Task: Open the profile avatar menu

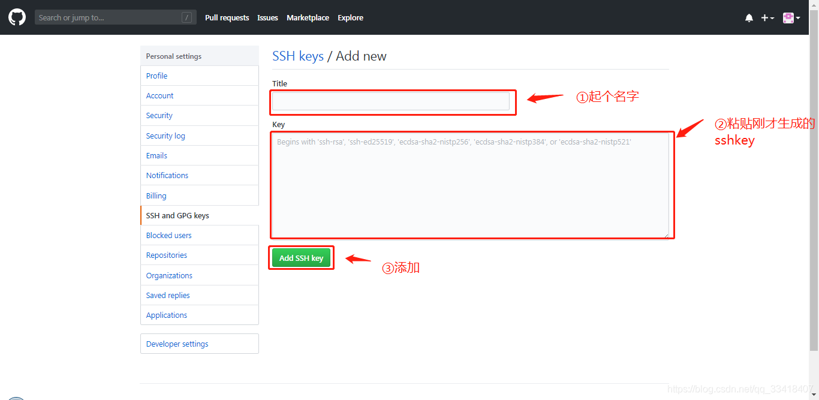Action: point(787,17)
